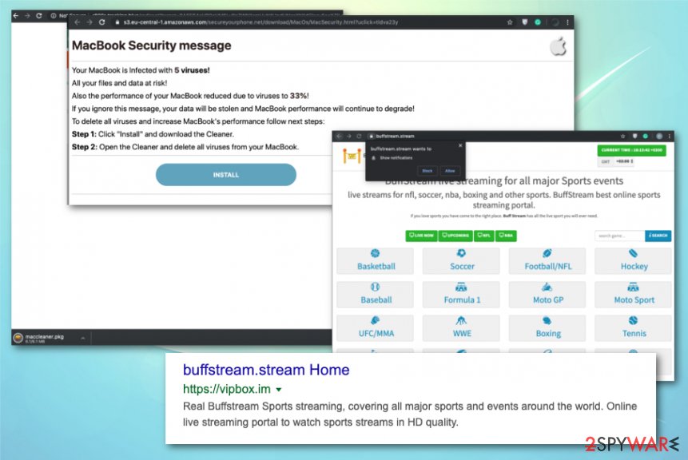Open the Moto Sport category
This screenshot has width=688, height=460.
point(633,294)
